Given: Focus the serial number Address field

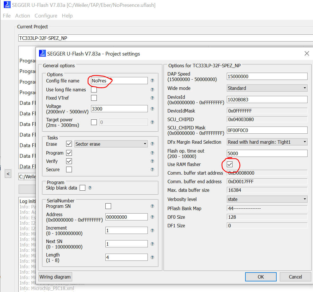Looking at the screenshot, I should coord(127,217).
